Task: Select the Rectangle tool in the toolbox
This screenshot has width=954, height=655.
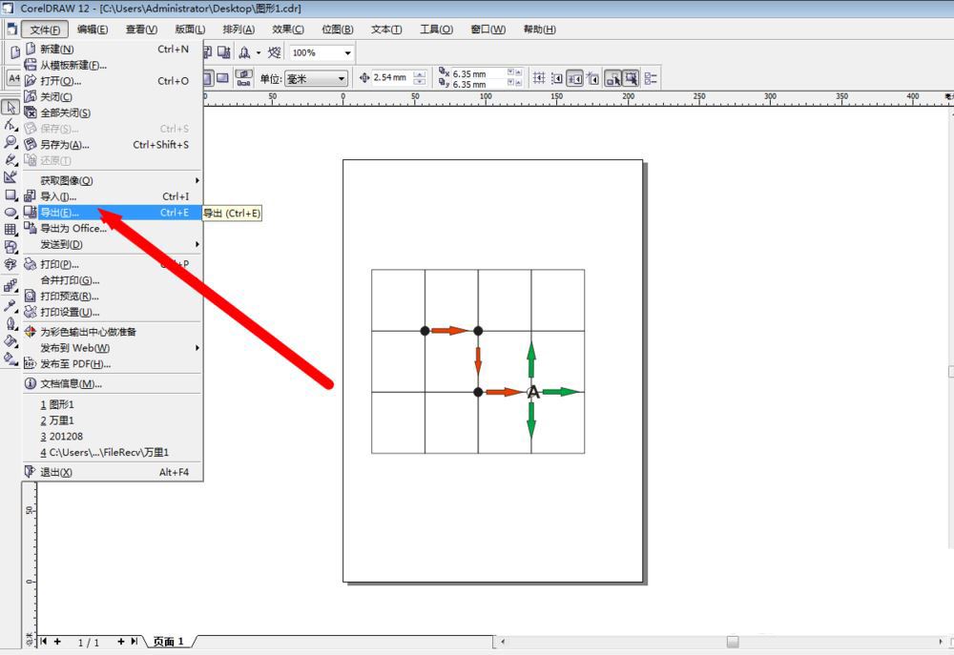Action: point(10,194)
